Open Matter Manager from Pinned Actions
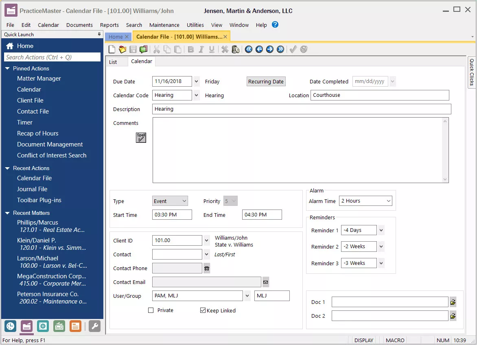477x345 pixels. pyautogui.click(x=39, y=79)
